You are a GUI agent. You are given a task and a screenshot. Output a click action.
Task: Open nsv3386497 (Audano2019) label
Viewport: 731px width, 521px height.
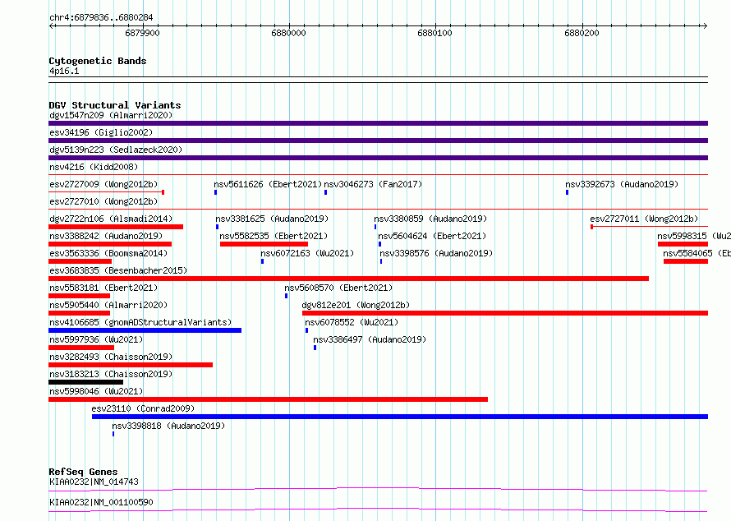coord(370,339)
